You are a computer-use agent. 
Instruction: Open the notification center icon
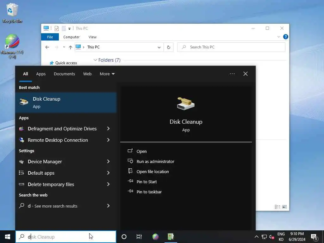[x=314, y=237]
